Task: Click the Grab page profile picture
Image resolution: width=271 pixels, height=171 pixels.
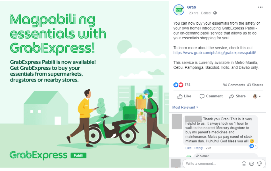Action: pyautogui.click(x=179, y=10)
